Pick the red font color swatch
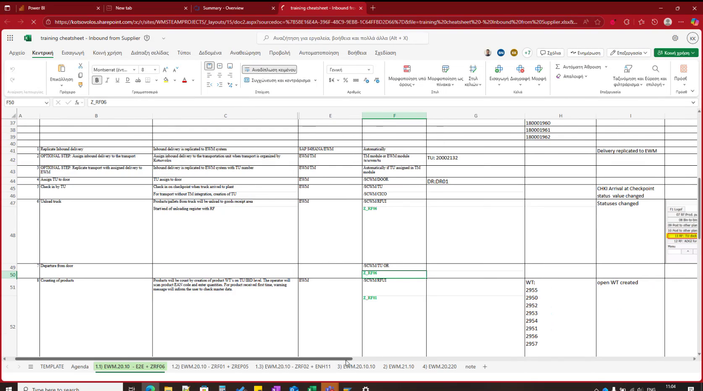The image size is (703, 391). pyautogui.click(x=184, y=80)
